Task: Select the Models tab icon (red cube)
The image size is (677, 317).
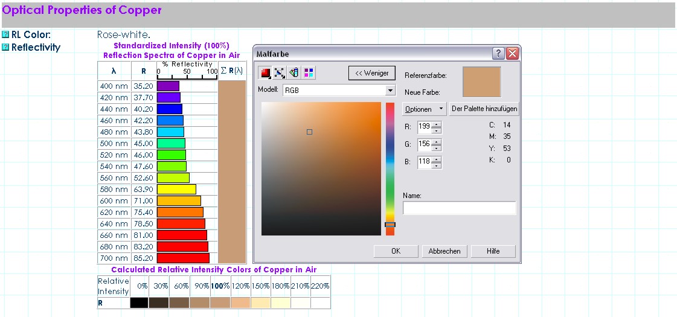Action: tap(266, 73)
